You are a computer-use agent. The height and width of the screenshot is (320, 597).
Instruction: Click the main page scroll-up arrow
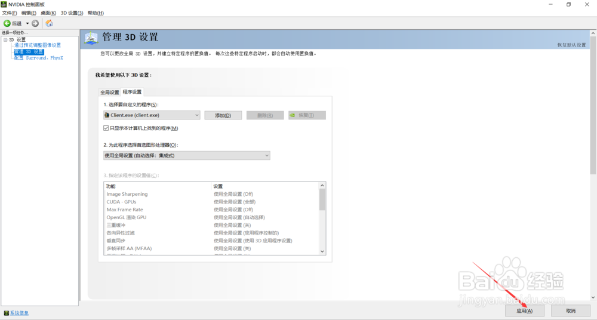click(x=593, y=33)
